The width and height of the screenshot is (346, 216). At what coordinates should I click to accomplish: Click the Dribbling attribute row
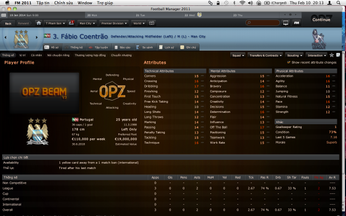coord(174,86)
